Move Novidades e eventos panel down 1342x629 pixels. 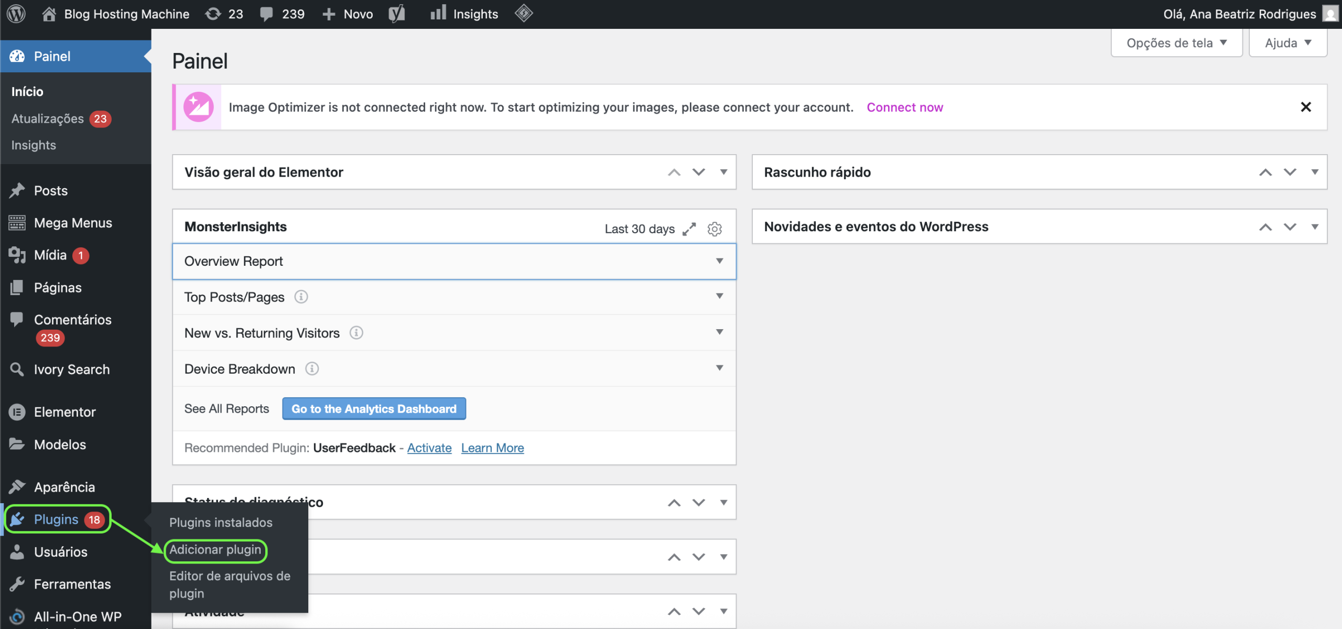click(x=1290, y=227)
